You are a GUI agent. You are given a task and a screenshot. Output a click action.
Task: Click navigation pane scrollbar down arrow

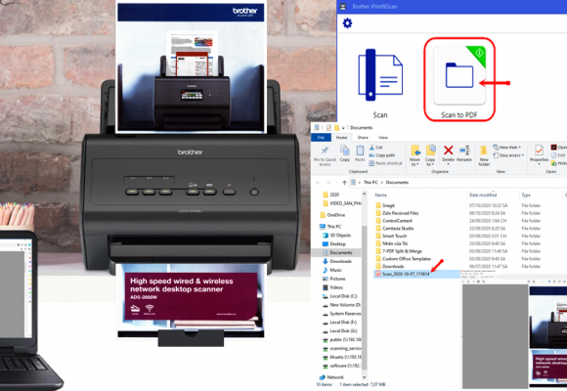click(364, 377)
